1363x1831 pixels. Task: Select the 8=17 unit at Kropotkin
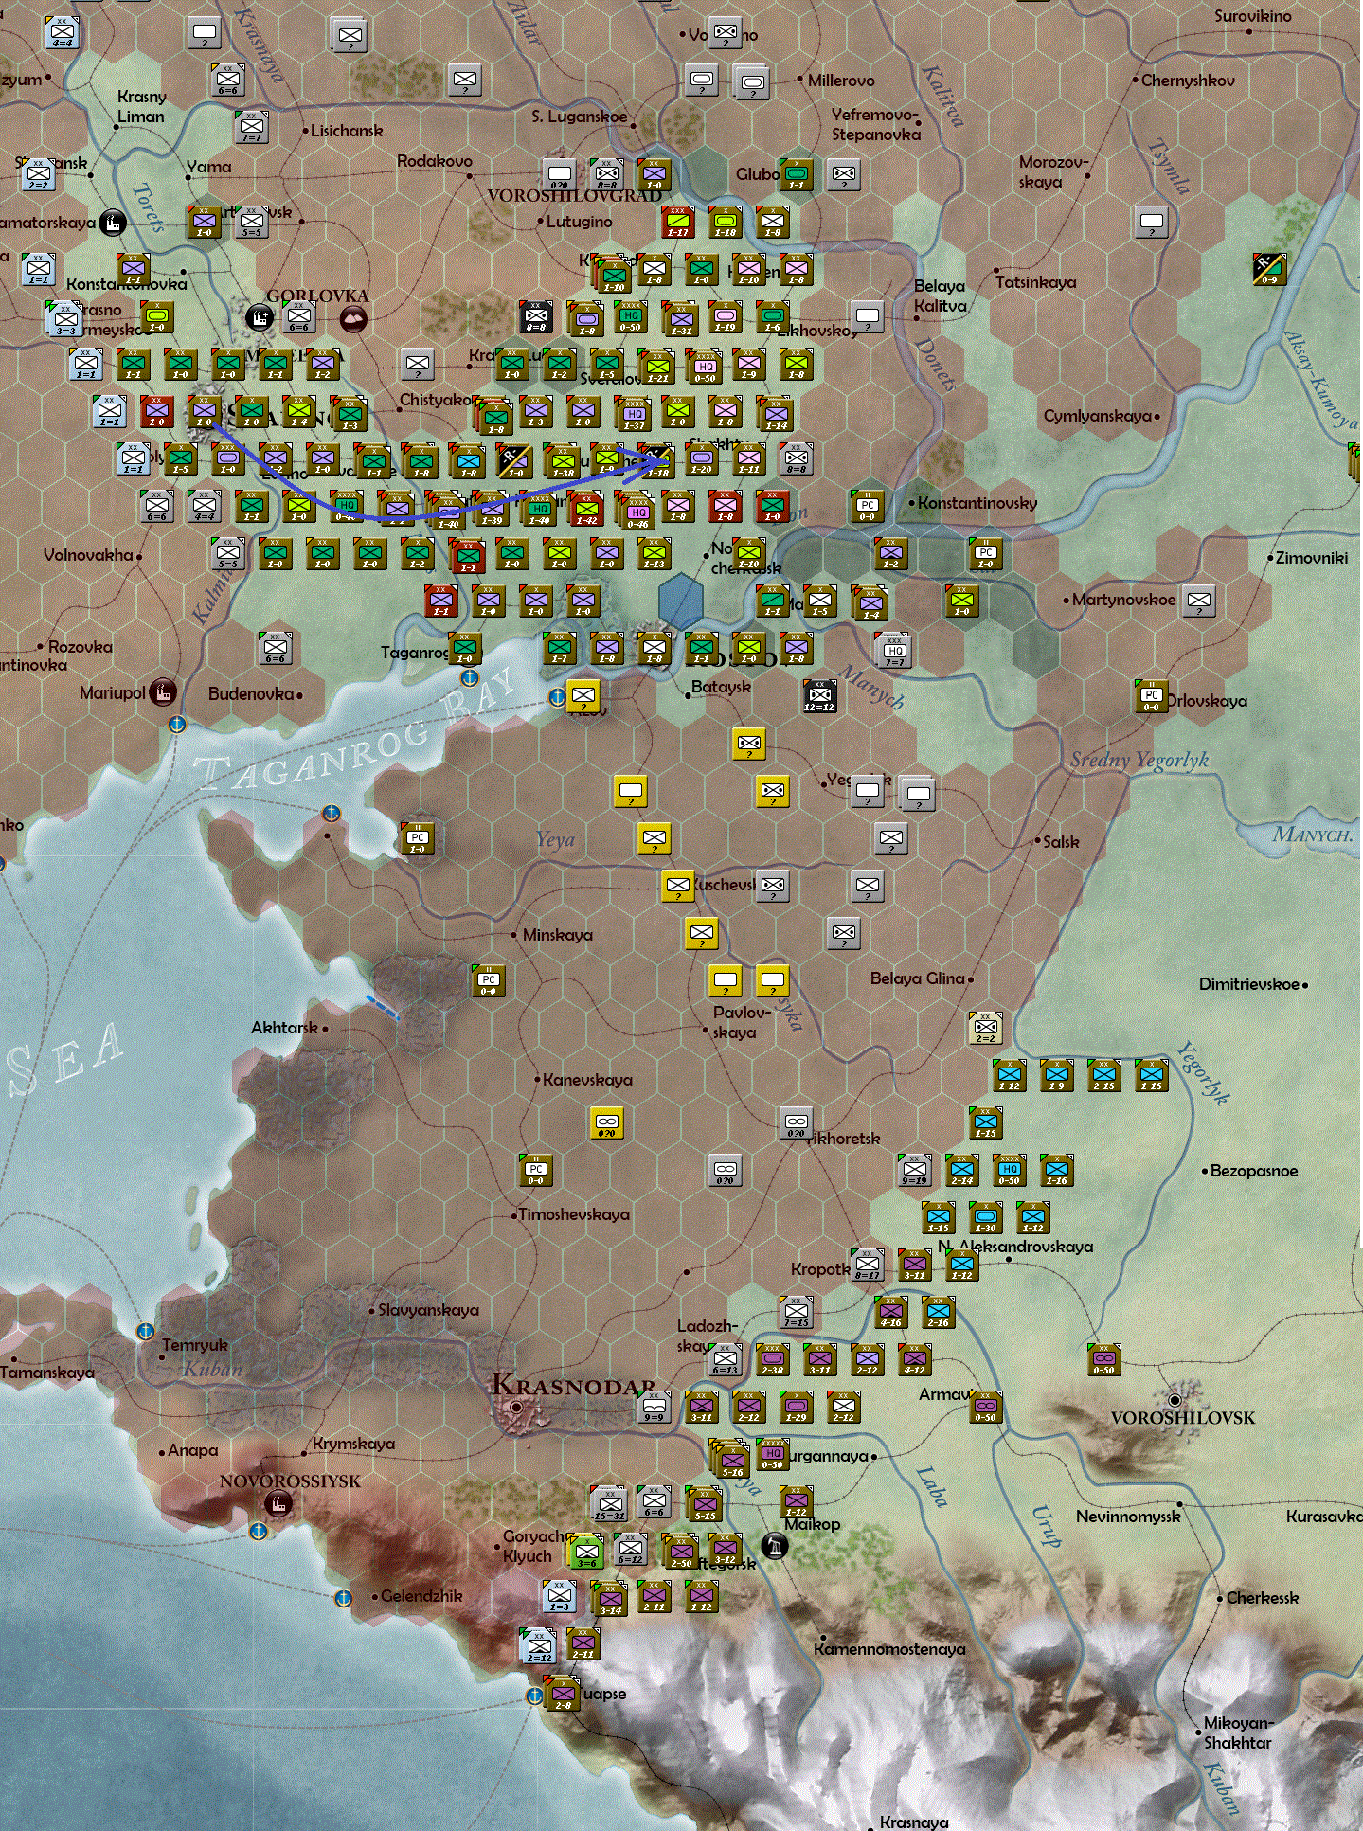[x=868, y=1265]
